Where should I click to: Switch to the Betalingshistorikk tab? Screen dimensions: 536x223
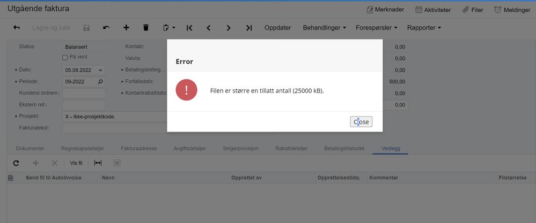pos(344,149)
